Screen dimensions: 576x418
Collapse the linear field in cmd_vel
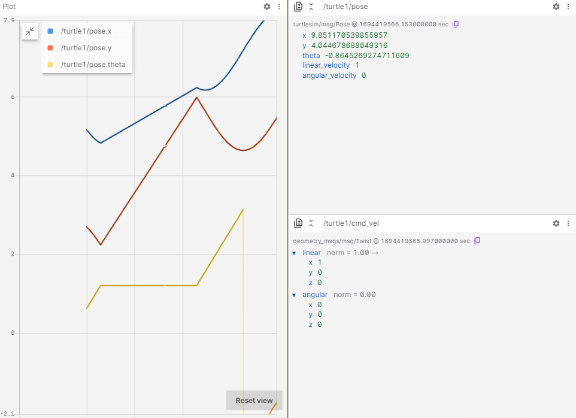pyautogui.click(x=294, y=253)
